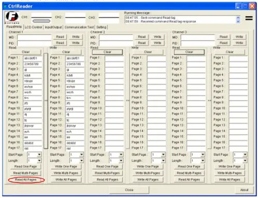Image resolution: width=258 pixels, height=198 pixels.
Task: Clear Channel 1 Write pages
Action: pos(66,52)
